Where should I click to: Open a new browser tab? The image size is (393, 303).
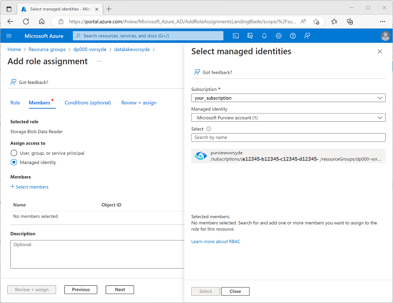(109, 9)
